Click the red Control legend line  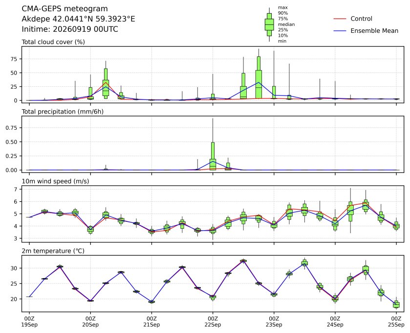[340, 19]
